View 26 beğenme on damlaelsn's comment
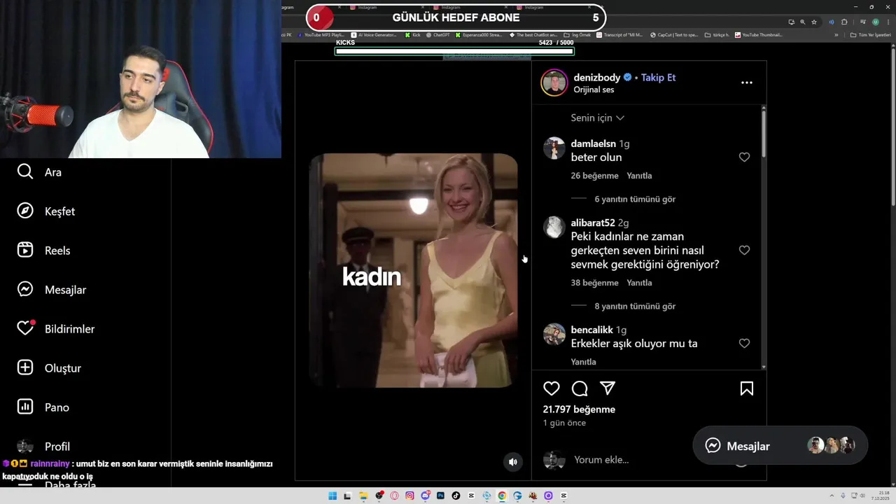This screenshot has height=504, width=896. click(594, 176)
